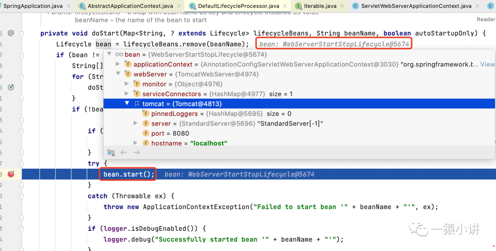
Task: Select the pinnedLoggers row in the popup
Action: tap(299, 113)
